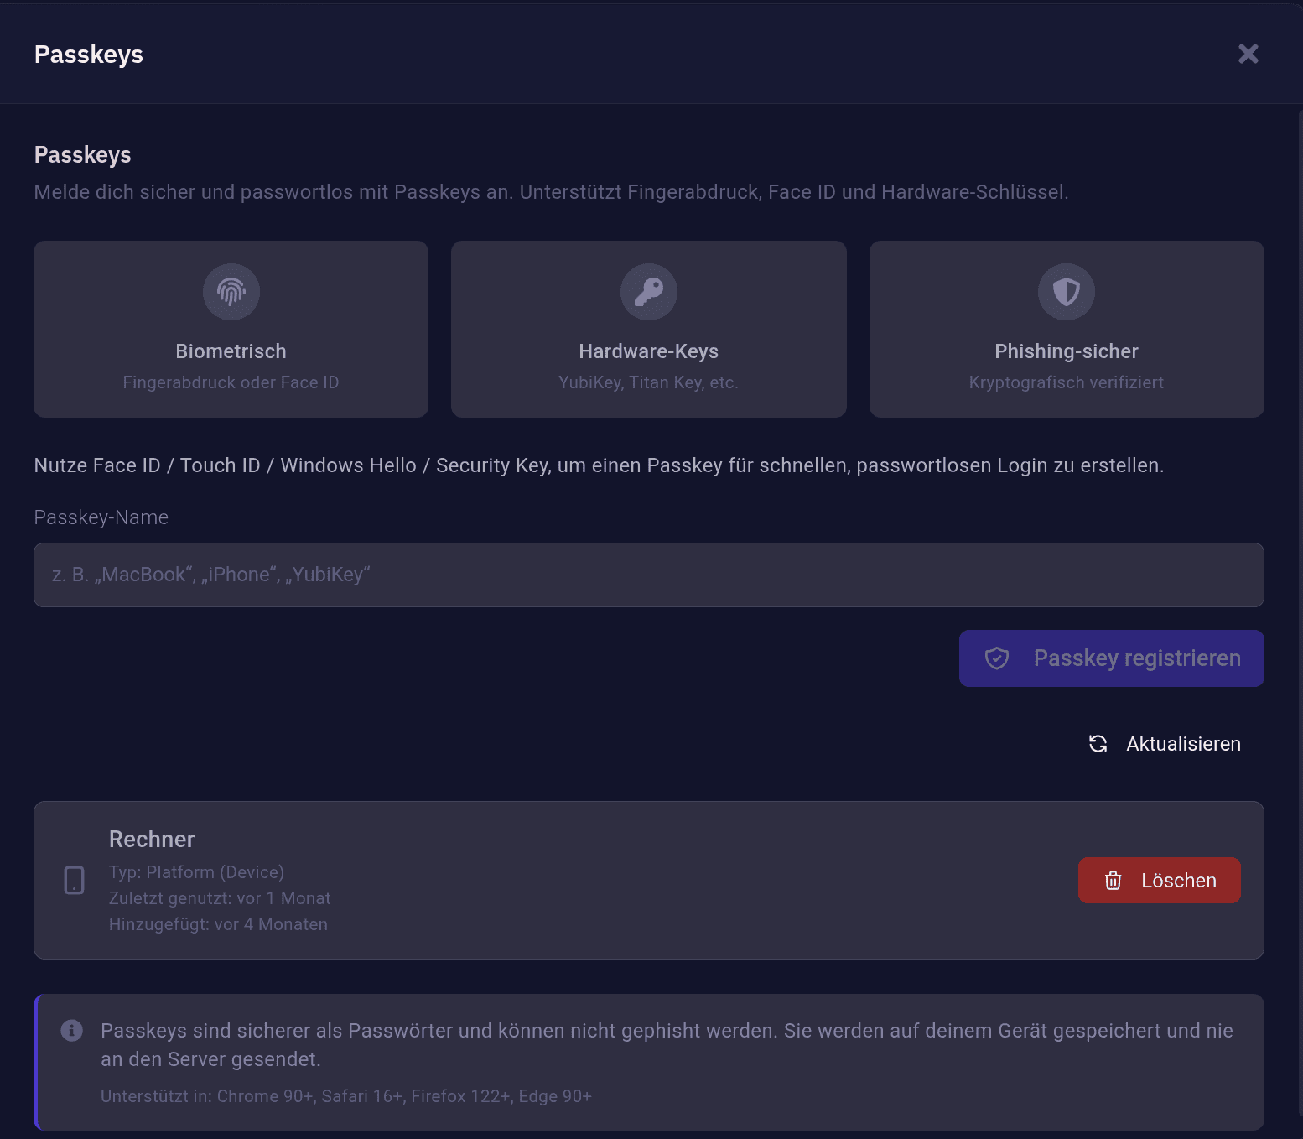Click 'YubiKey, Titan Key, etc.' subtitle
This screenshot has height=1139, width=1303.
(x=649, y=382)
